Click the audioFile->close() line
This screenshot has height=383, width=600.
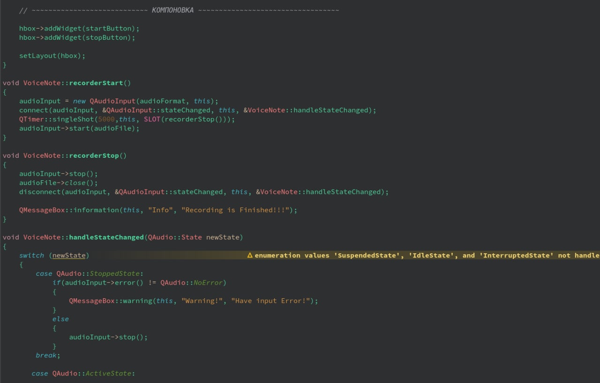tap(59, 183)
